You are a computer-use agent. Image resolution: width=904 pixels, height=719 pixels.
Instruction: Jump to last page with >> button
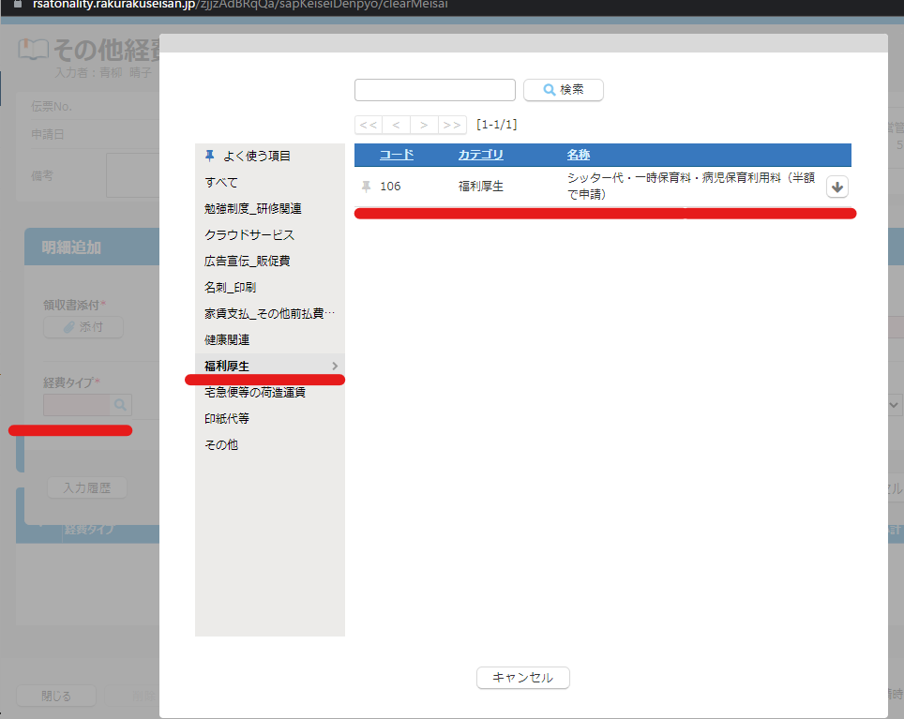[452, 125]
